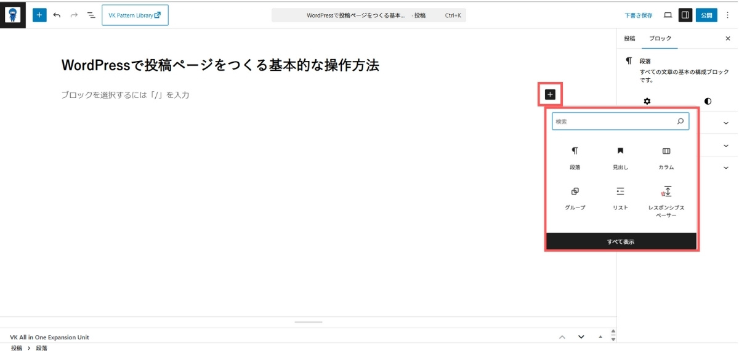Move VK All in One panel down
The width and height of the screenshot is (739, 351).
click(x=581, y=337)
